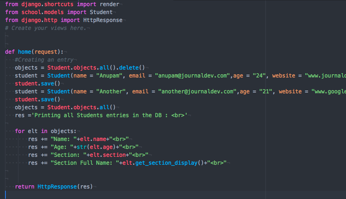346x199 pixels.
Task: Click the anupam@journaldev.com email string
Action: pyautogui.click(x=193, y=75)
